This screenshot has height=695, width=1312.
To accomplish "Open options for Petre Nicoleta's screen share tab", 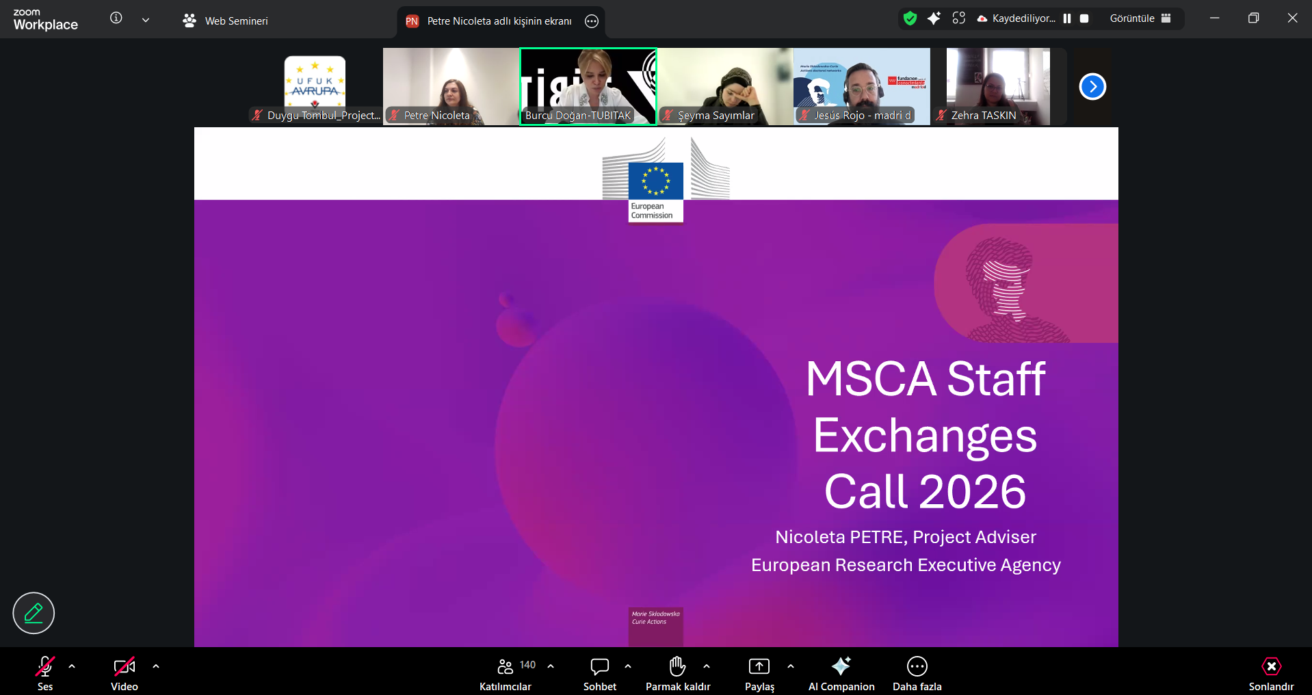I will (x=591, y=21).
